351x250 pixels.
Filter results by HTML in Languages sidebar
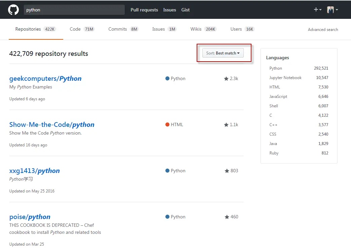pyautogui.click(x=299, y=87)
